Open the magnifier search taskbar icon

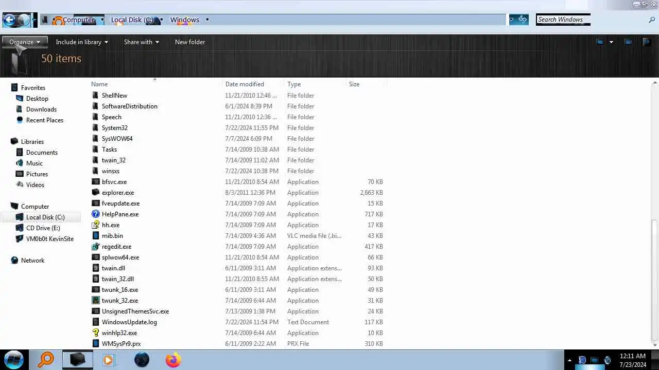pos(46,360)
